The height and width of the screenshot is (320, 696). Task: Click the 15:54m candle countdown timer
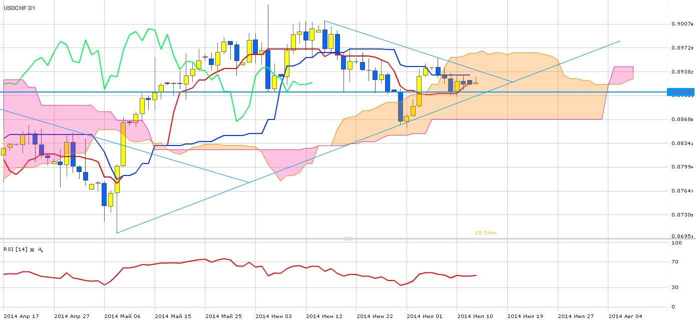[486, 233]
